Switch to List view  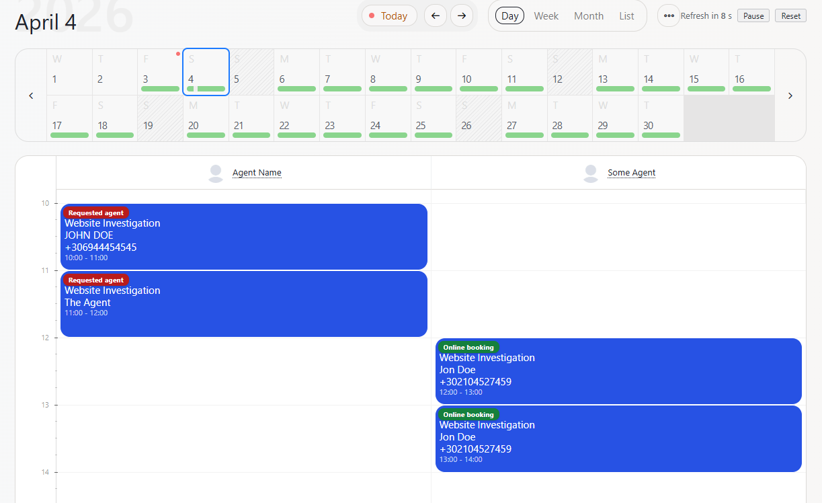coord(626,15)
